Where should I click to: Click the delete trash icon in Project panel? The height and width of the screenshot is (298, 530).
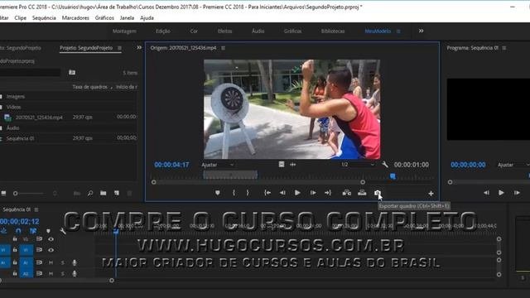point(129,193)
